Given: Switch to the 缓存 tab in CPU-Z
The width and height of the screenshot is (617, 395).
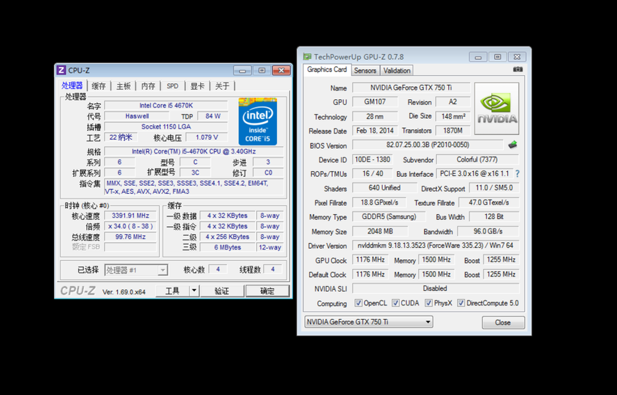Looking at the screenshot, I should 98,86.
